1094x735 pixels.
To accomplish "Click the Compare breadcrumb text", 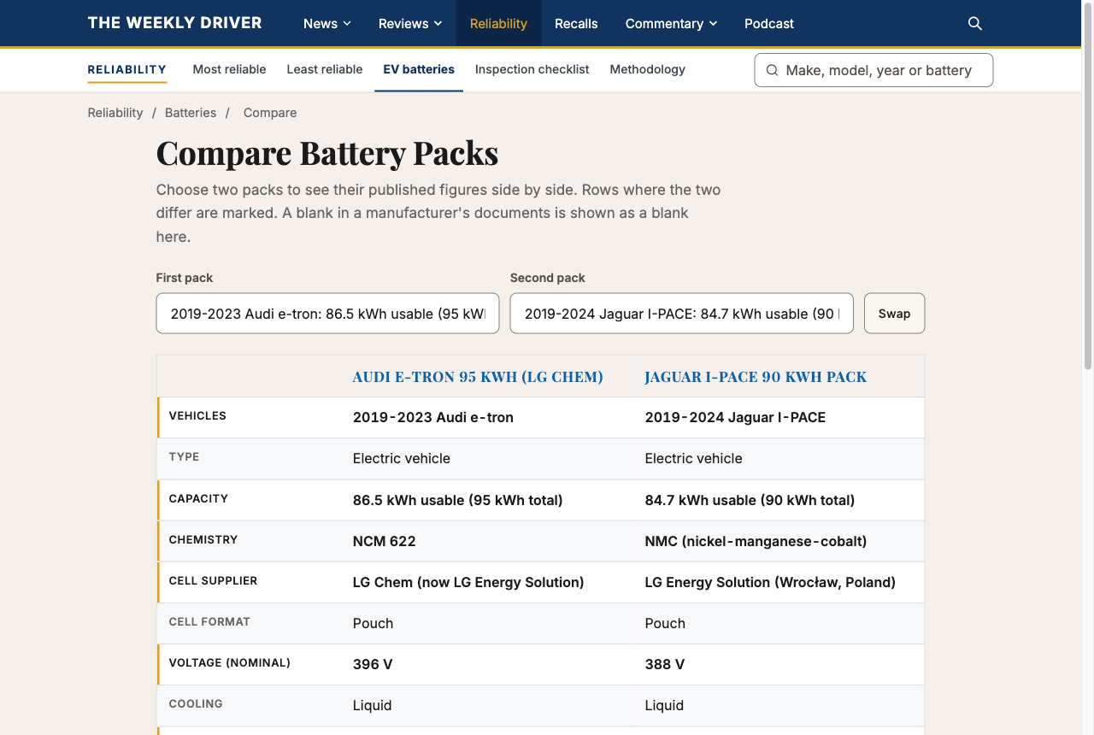I will click(270, 113).
